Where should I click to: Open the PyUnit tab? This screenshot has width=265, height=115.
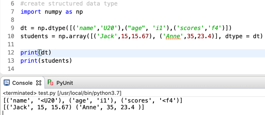click(65, 83)
